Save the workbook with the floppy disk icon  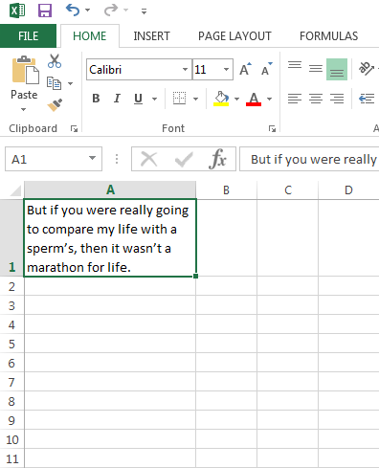click(x=45, y=11)
